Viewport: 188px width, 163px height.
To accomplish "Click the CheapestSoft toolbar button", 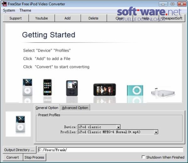I will pyautogui.click(x=172, y=18).
